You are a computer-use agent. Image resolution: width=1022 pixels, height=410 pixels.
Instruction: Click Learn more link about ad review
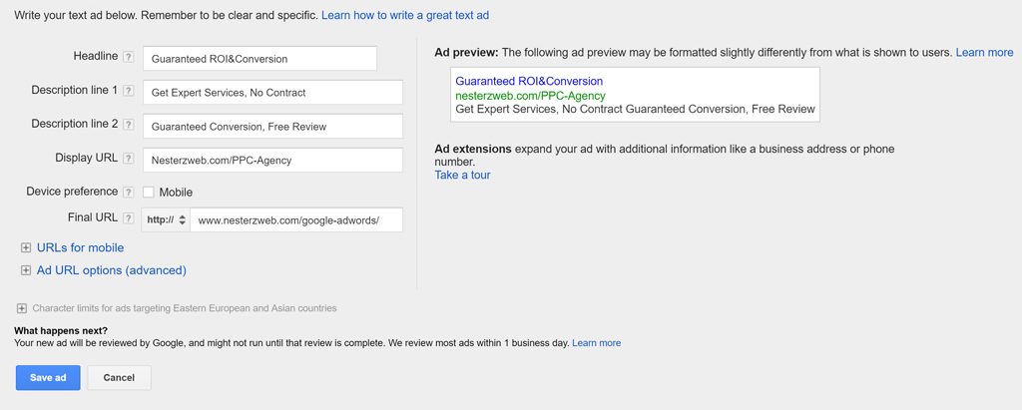click(597, 343)
